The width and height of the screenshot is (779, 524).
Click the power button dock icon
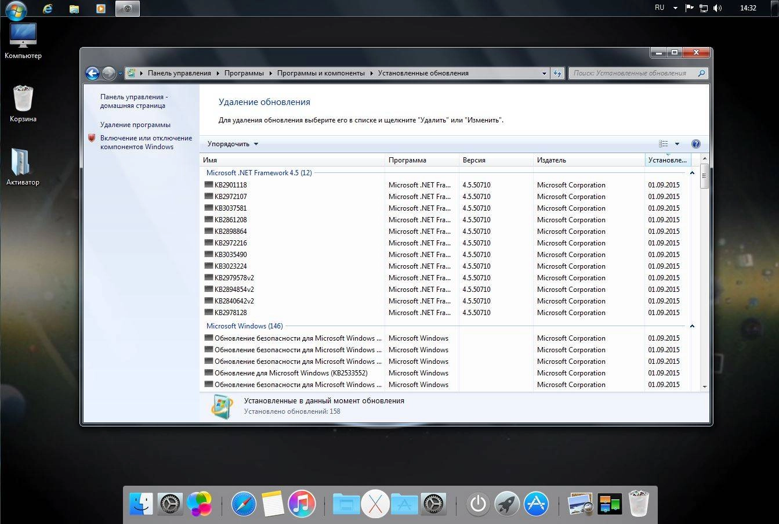[478, 504]
